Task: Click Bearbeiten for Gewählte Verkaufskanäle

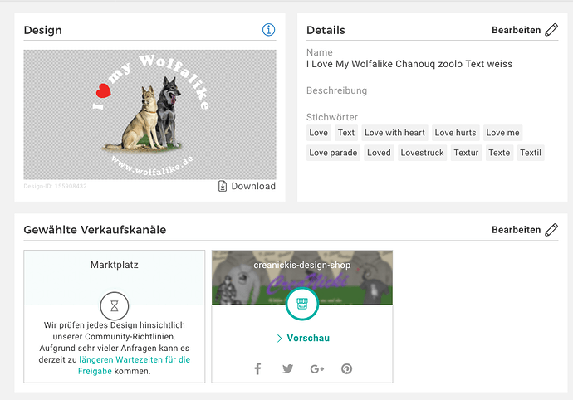Action: pos(516,229)
